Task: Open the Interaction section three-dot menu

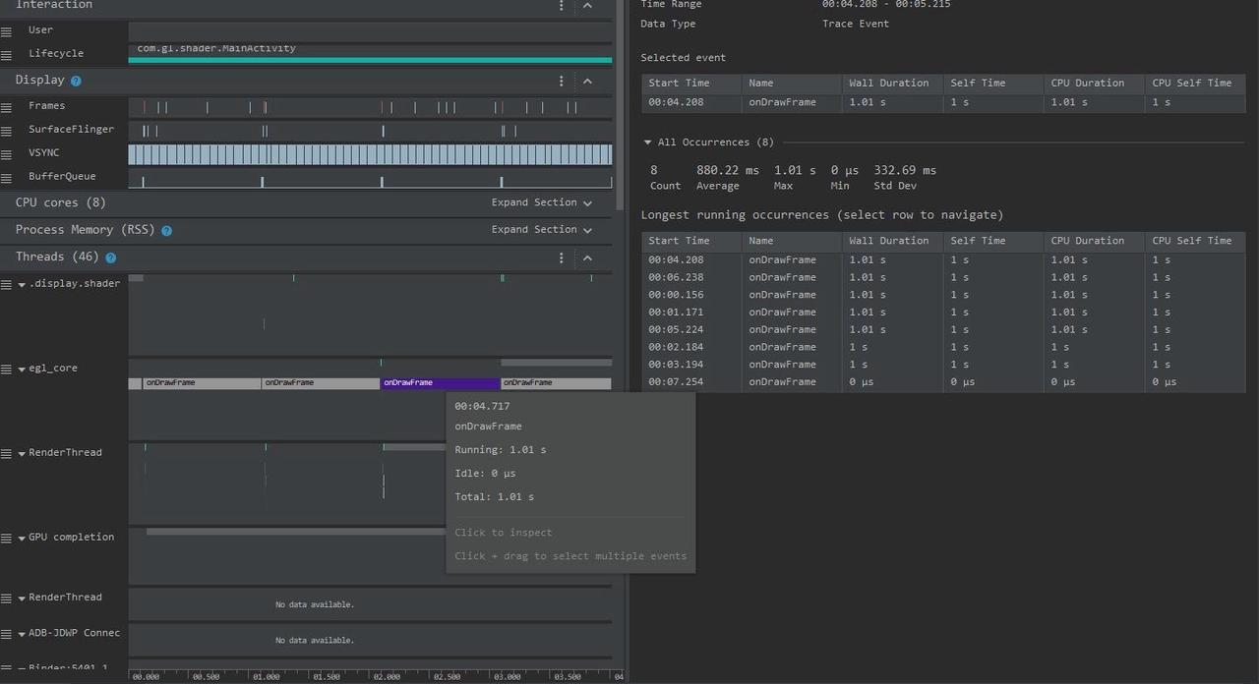Action: [562, 6]
